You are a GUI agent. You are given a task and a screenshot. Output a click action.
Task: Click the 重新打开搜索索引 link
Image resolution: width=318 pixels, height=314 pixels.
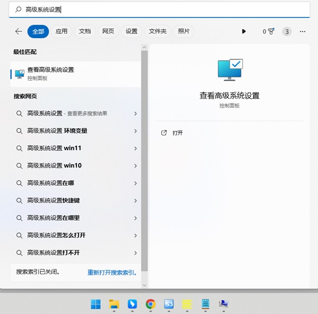tap(112, 273)
